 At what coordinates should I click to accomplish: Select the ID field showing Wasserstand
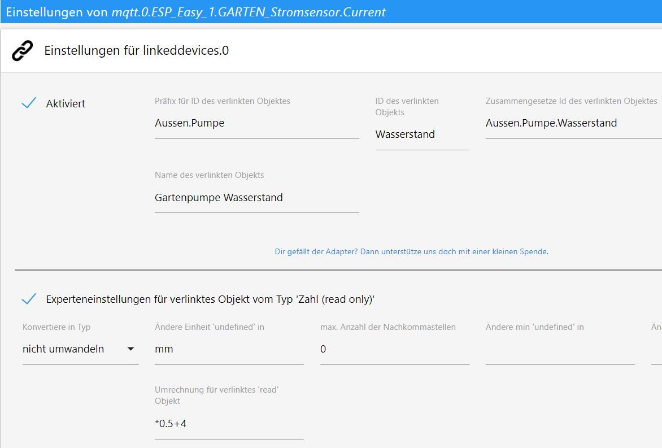click(422, 134)
